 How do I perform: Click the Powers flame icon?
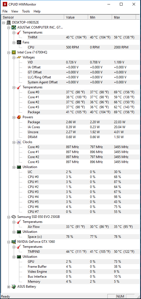(x=19, y=117)
